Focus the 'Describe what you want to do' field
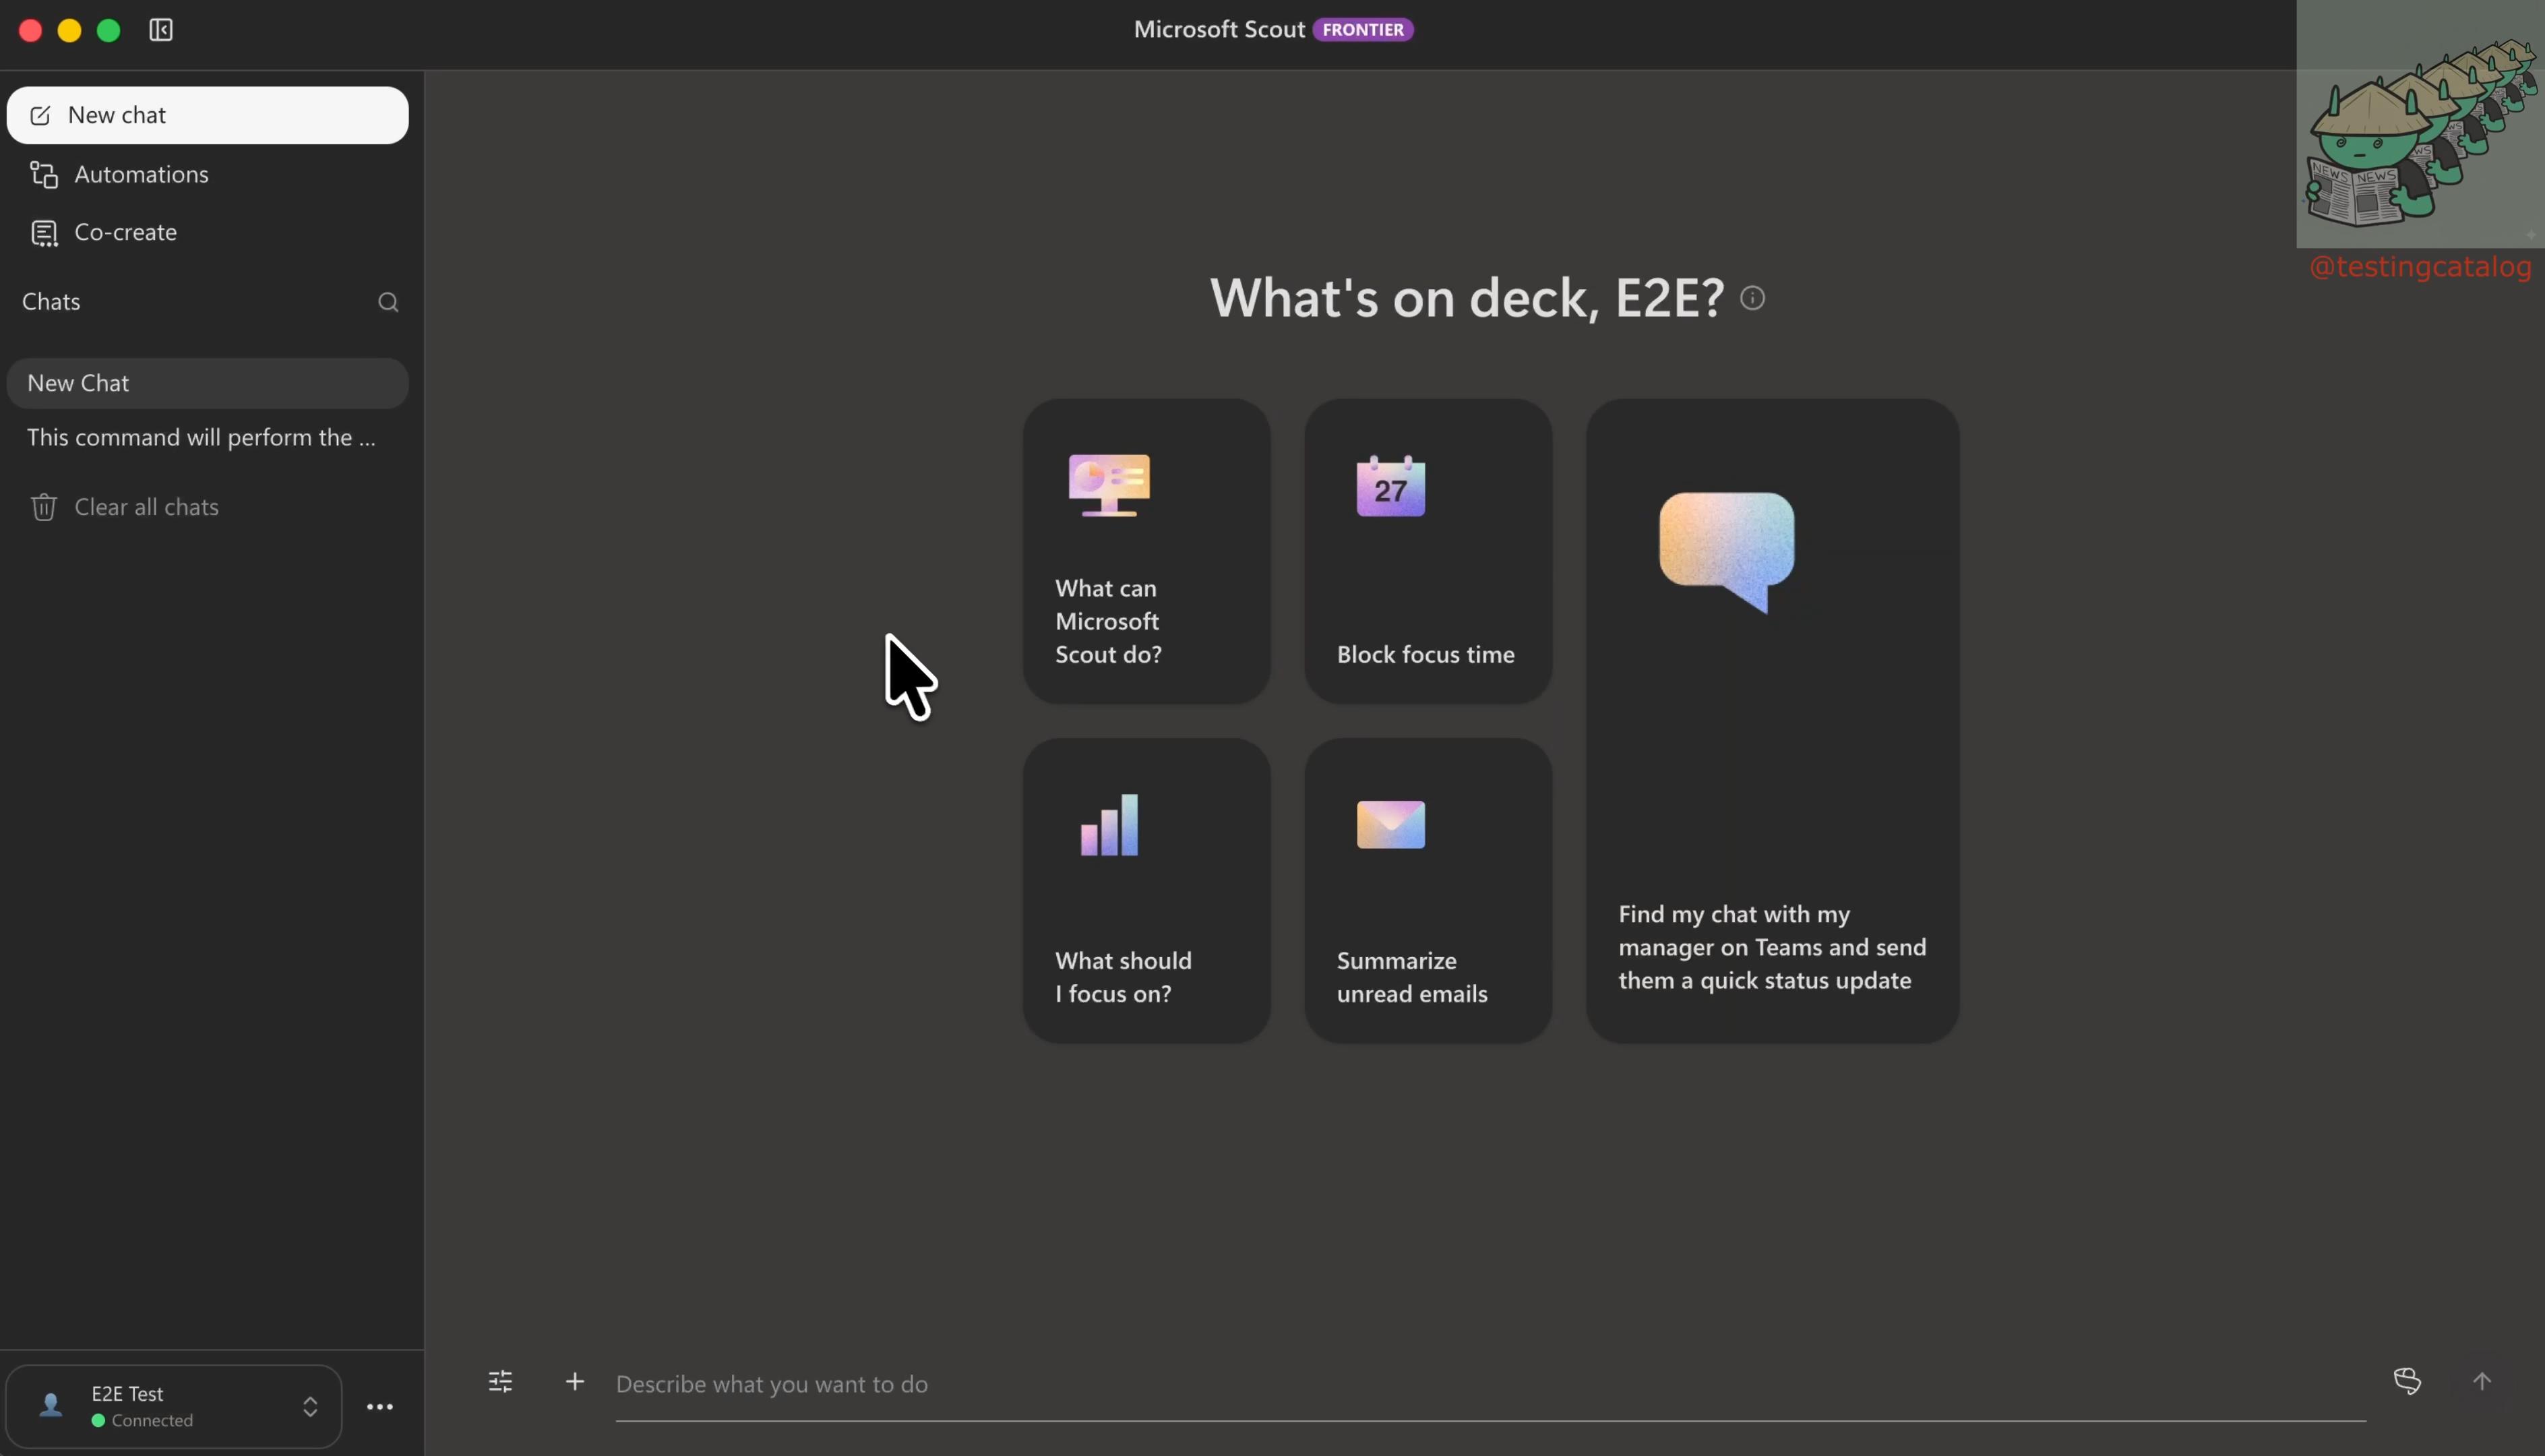Viewport: 2545px width, 1456px height. click(x=1490, y=1384)
